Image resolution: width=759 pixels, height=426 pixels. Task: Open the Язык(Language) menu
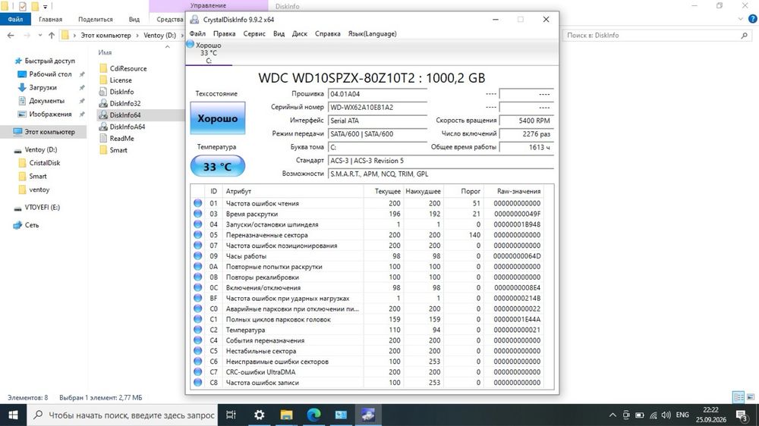372,34
